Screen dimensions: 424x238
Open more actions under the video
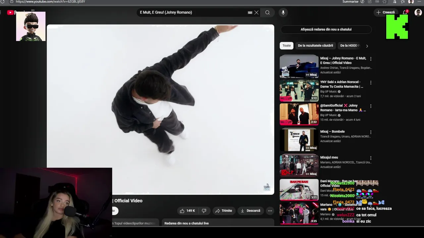click(x=270, y=211)
